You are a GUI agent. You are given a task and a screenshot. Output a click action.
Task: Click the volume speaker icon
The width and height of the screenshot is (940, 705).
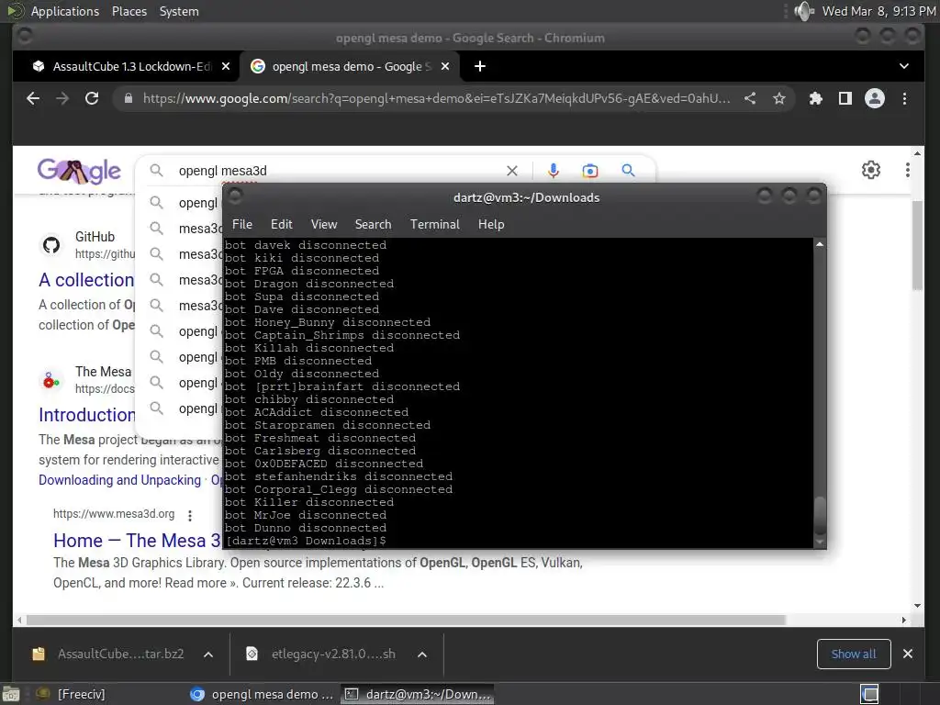tap(804, 11)
